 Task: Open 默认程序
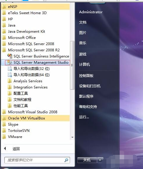86,96
